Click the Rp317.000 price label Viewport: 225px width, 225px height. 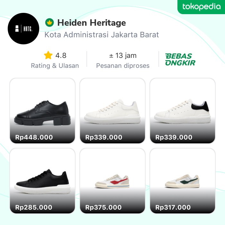click(174, 208)
